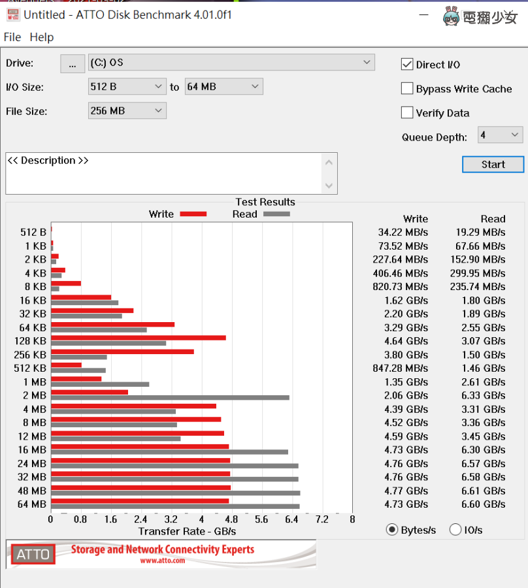Click the ATTO app icon in title bar

pos(12,14)
